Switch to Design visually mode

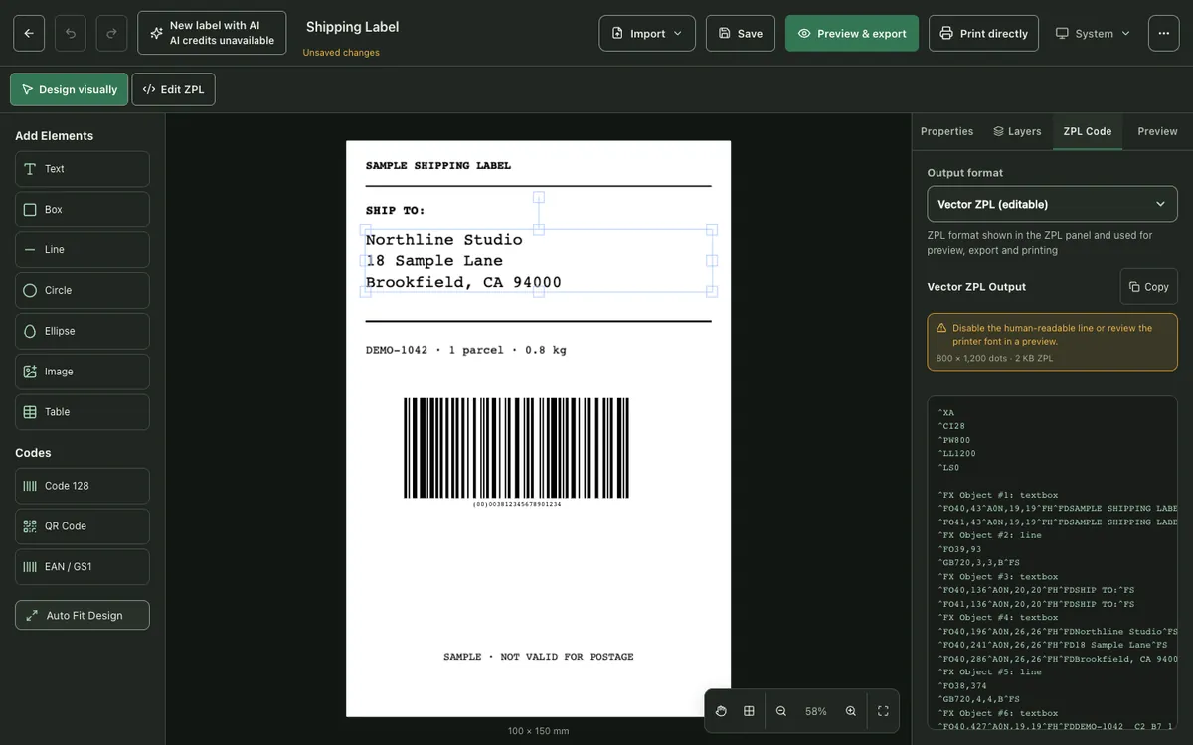(x=70, y=89)
